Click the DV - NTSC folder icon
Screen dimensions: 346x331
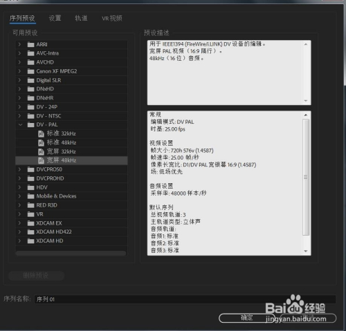(30, 116)
